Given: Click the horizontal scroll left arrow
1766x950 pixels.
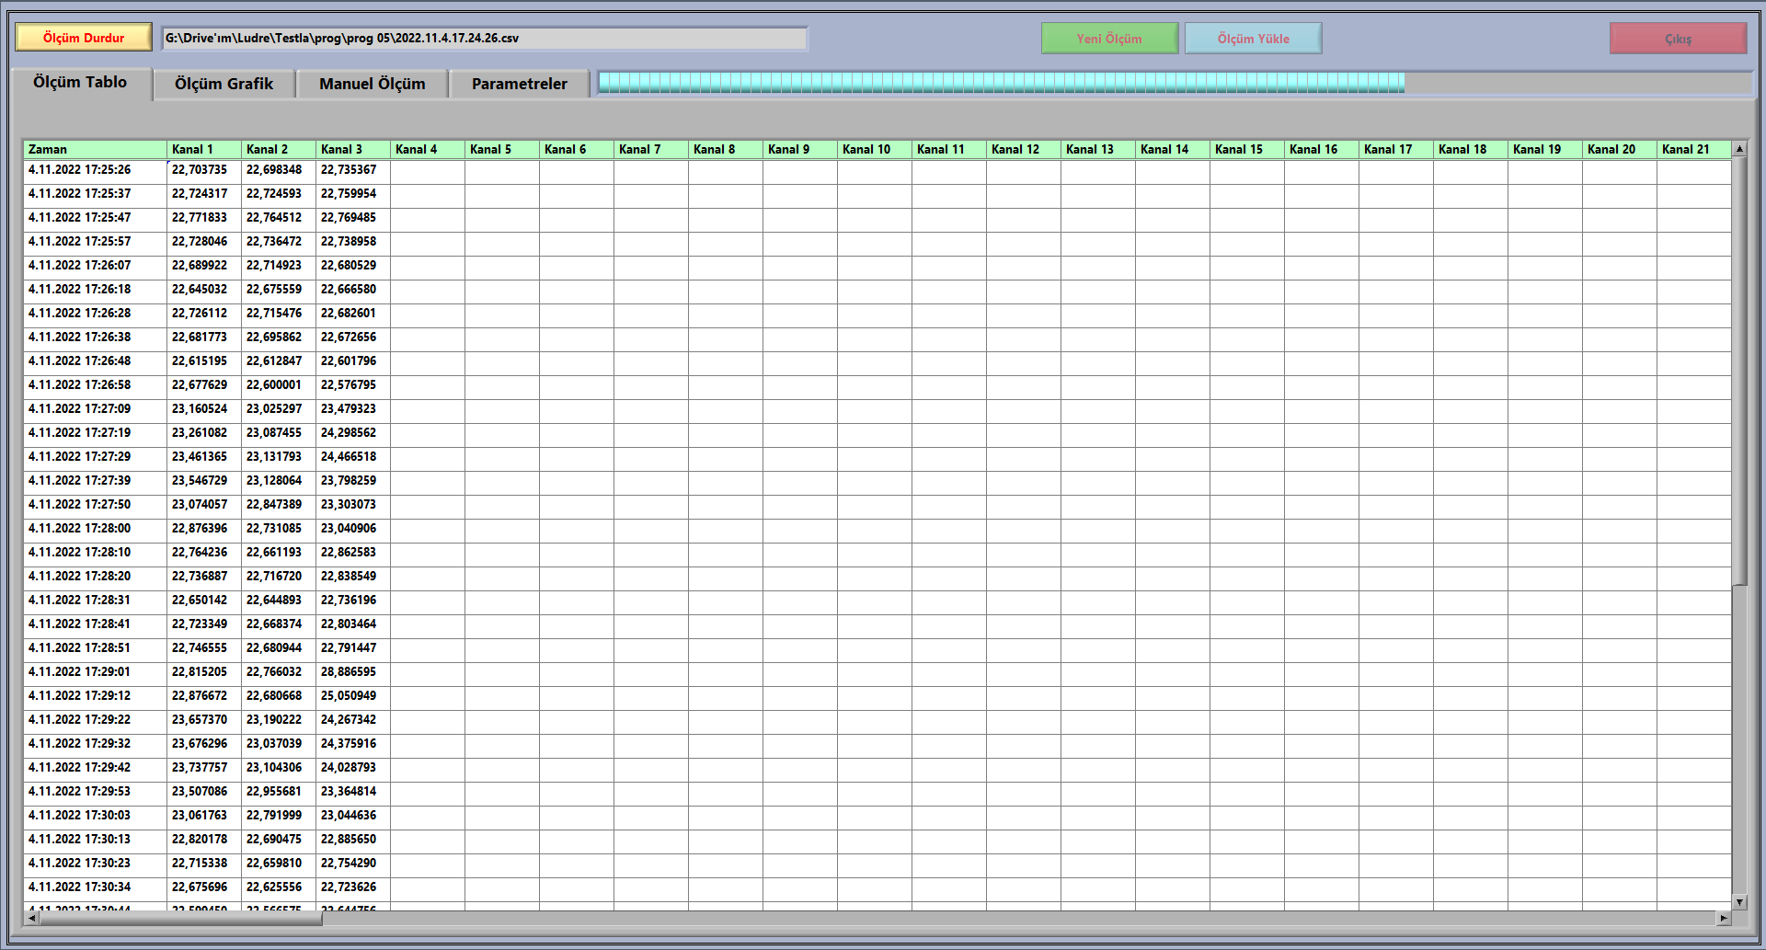Looking at the screenshot, I should pyautogui.click(x=32, y=918).
